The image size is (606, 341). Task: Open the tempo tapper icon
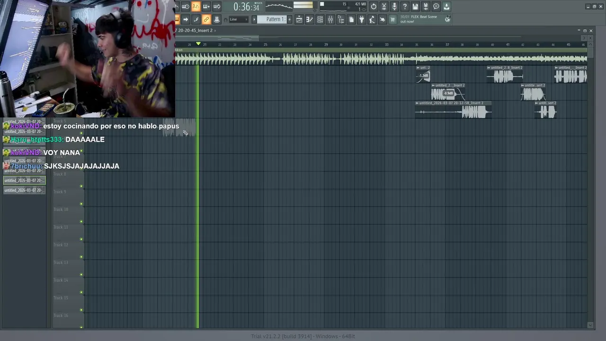372,19
